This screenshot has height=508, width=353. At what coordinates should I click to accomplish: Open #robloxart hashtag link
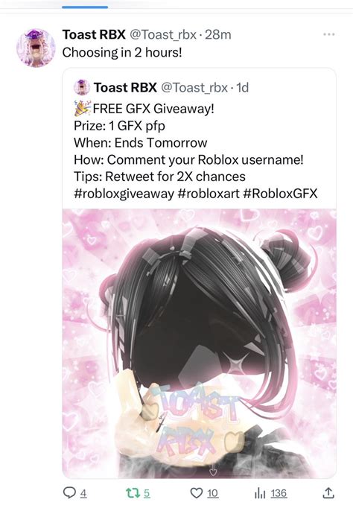[x=209, y=194]
